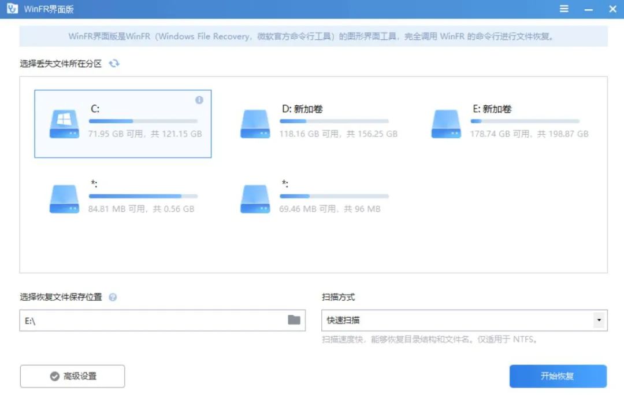The height and width of the screenshot is (405, 624).
Task: Click the WinFR界面版 description banner
Action: coord(313,36)
